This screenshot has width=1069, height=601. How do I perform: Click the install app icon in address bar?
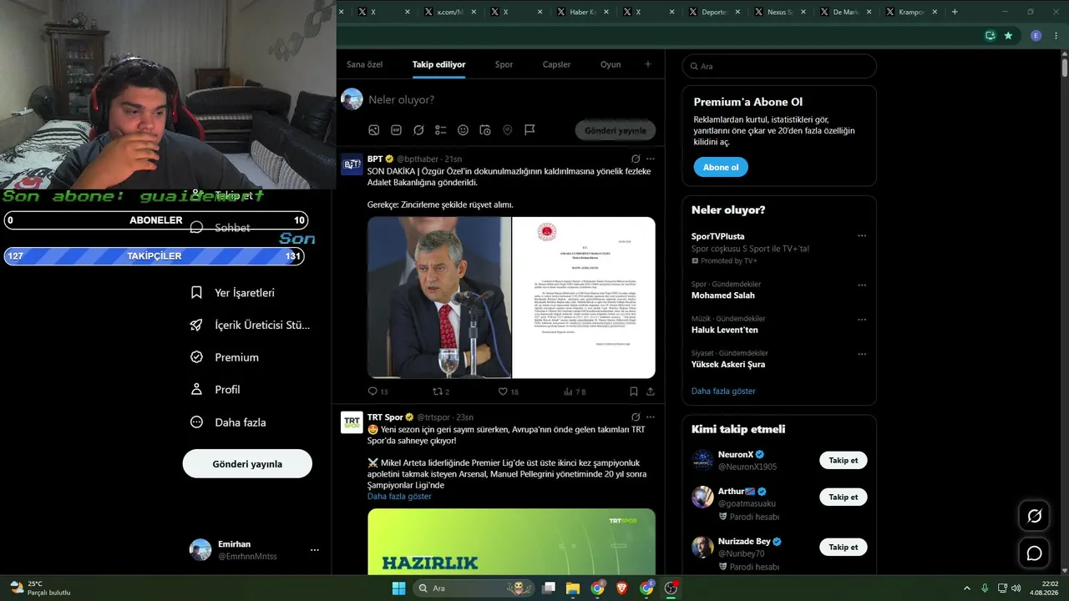tap(990, 36)
